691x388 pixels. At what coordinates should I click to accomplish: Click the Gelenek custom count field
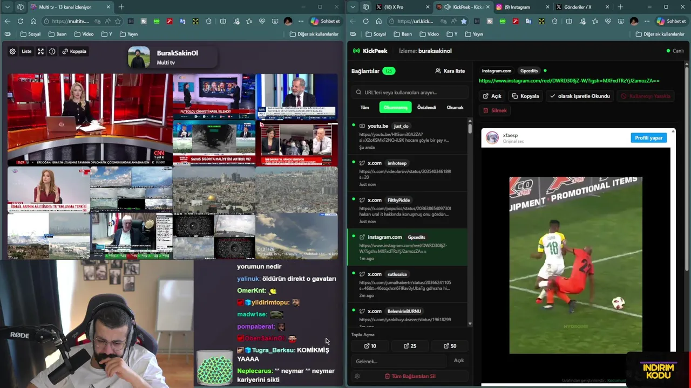(399, 361)
